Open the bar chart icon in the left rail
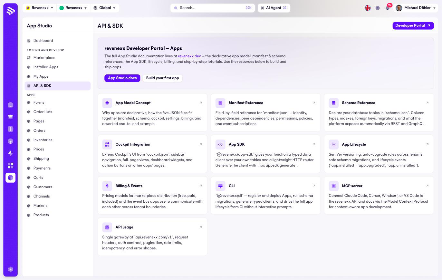This screenshot has width=442, height=280. tap(10, 129)
